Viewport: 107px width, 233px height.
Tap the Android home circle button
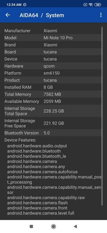53,226
